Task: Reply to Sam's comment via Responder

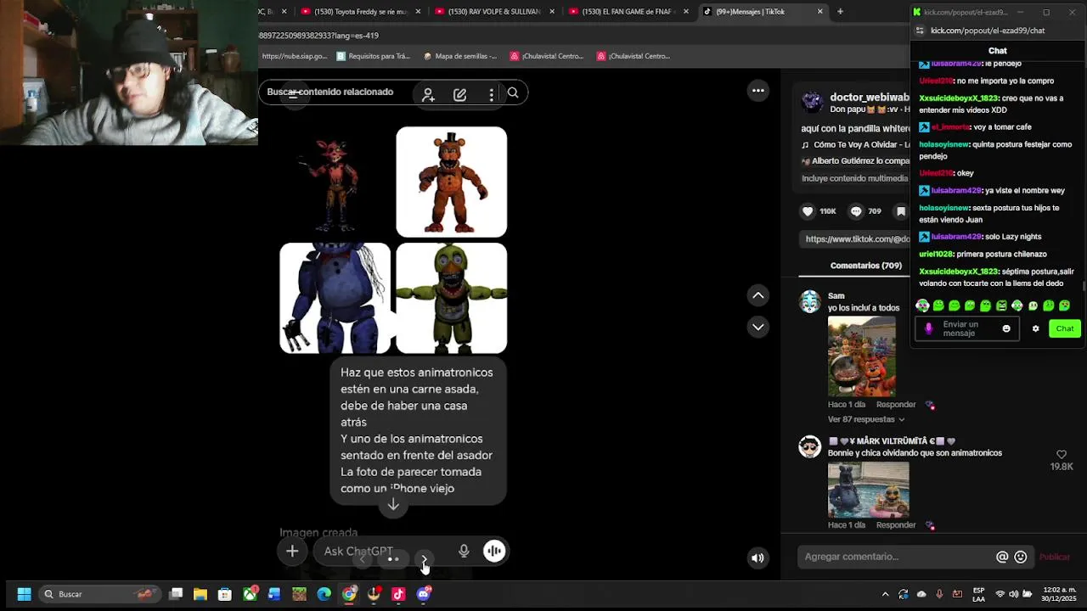Action: (896, 405)
